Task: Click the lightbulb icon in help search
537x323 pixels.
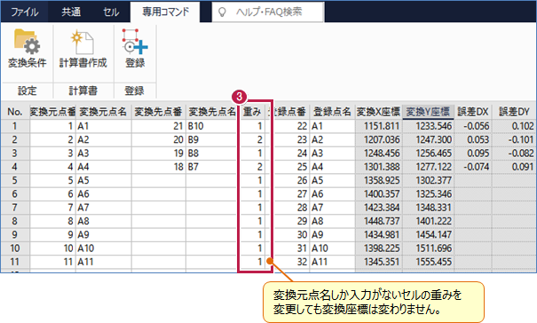Action: pyautogui.click(x=223, y=12)
